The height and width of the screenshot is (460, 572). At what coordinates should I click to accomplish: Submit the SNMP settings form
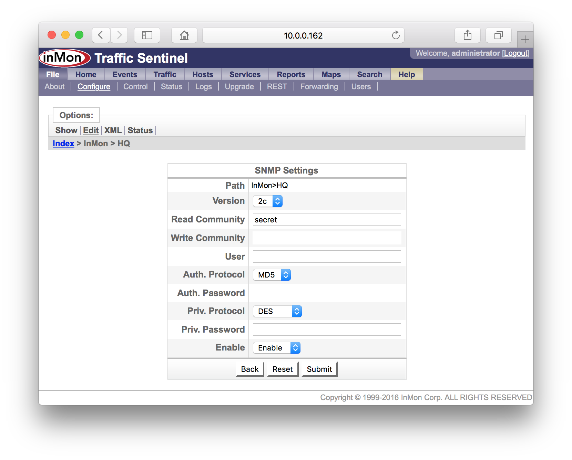(319, 369)
